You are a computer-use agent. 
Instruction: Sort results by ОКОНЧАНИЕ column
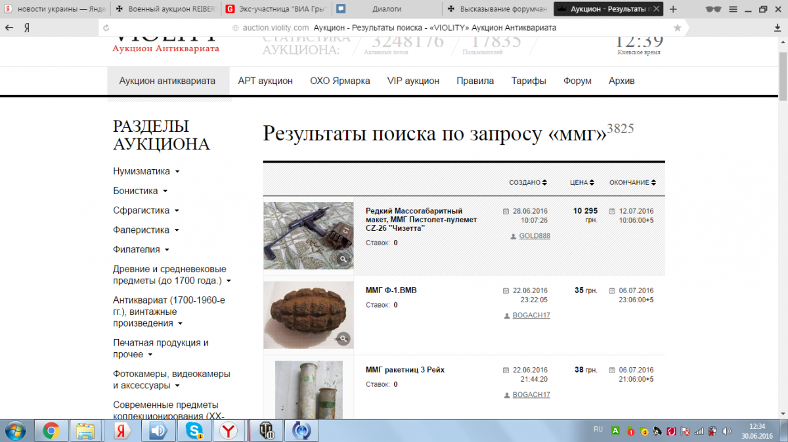pos(632,183)
